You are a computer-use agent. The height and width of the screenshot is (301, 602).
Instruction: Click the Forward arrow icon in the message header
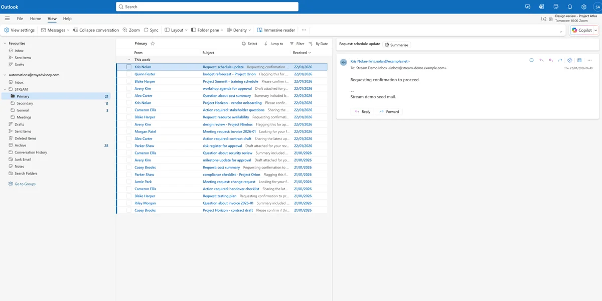click(x=559, y=60)
